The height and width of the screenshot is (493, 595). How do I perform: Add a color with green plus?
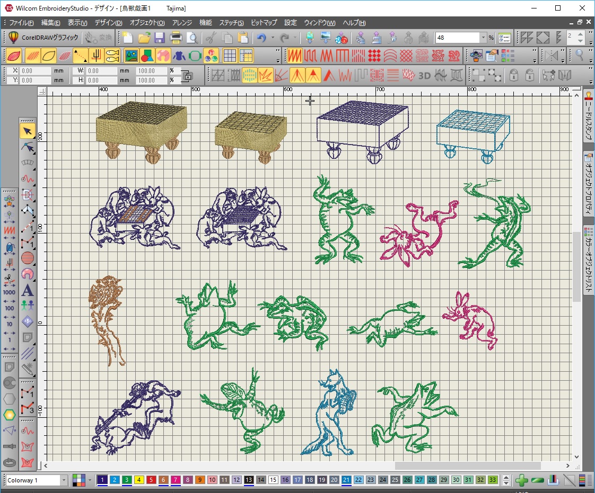pos(522,480)
